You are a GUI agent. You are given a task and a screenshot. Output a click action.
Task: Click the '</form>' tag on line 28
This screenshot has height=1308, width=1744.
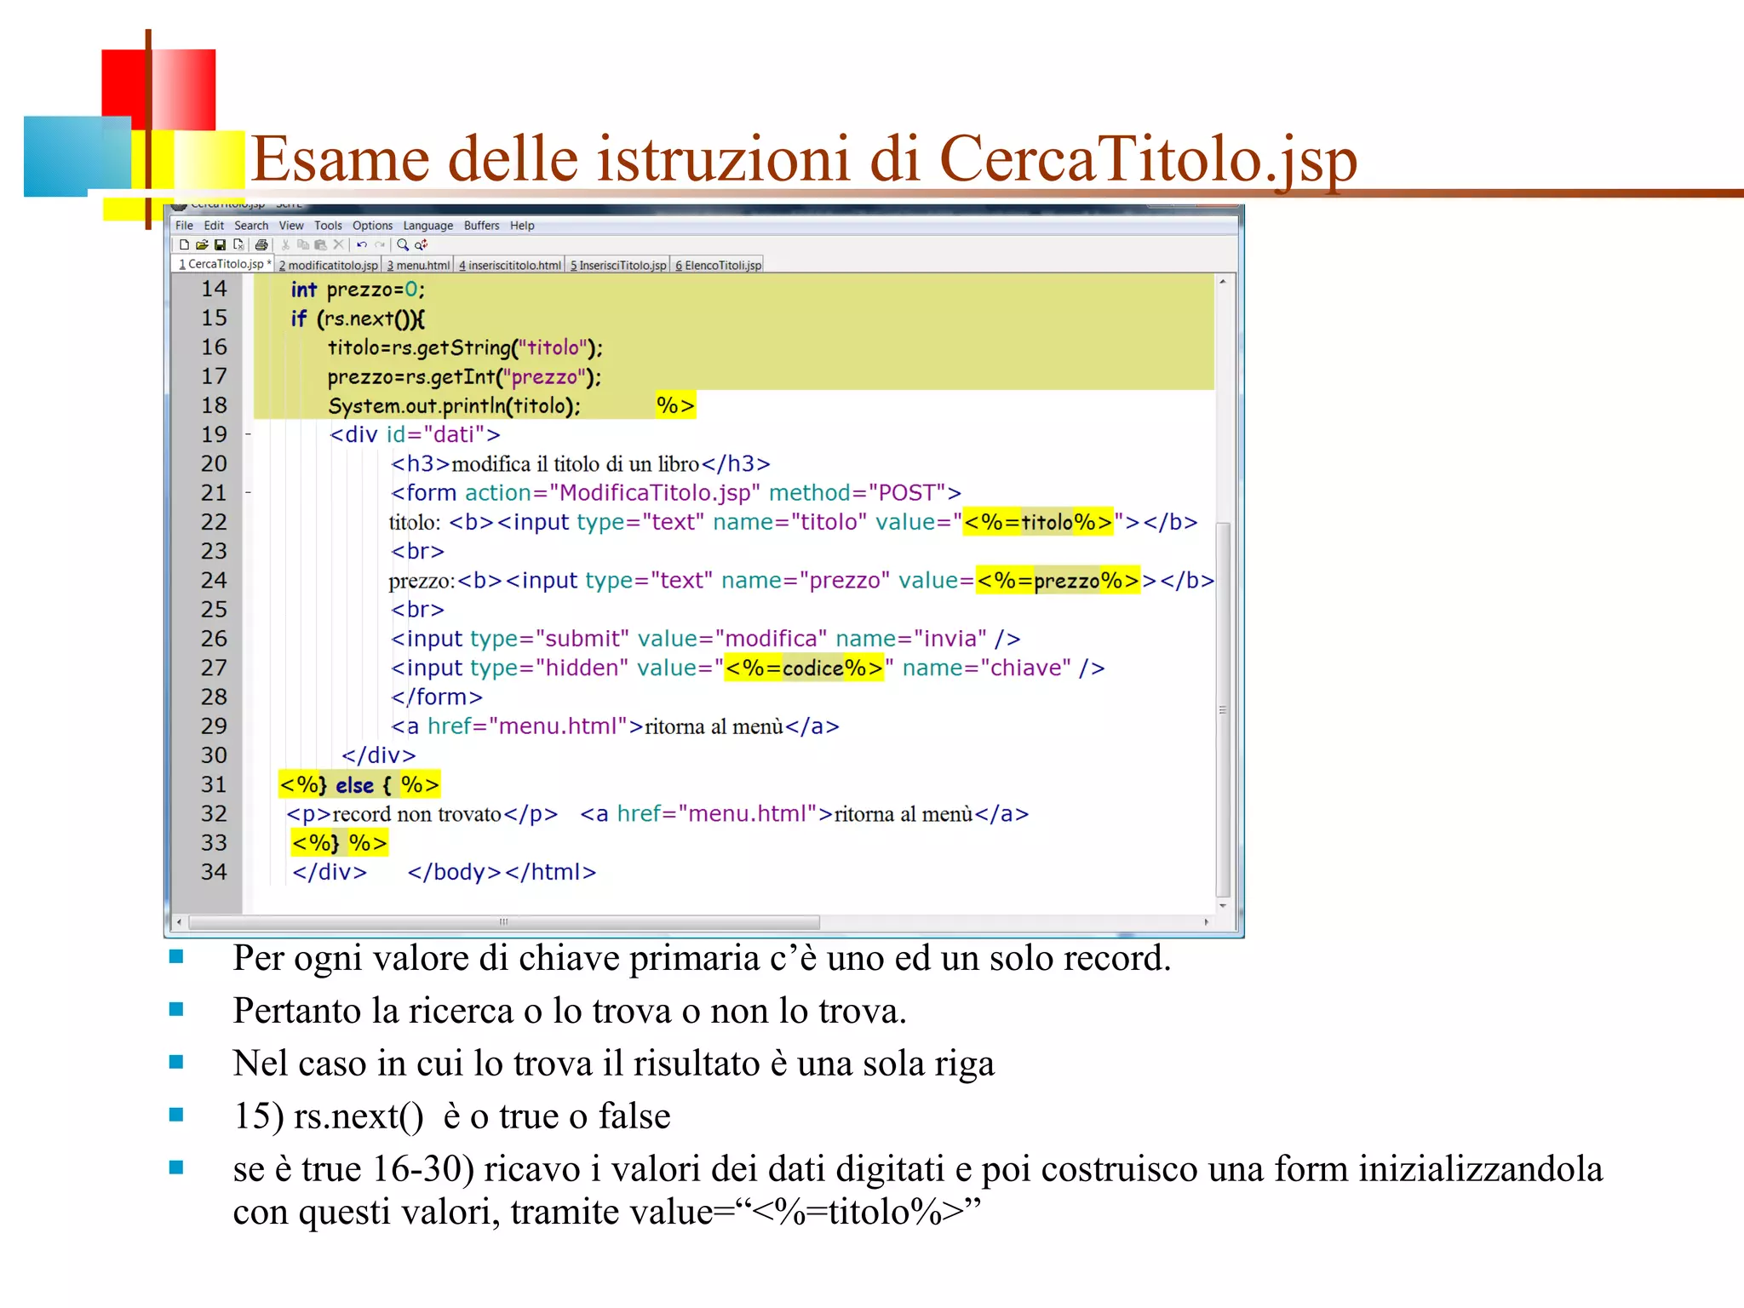[x=437, y=697]
